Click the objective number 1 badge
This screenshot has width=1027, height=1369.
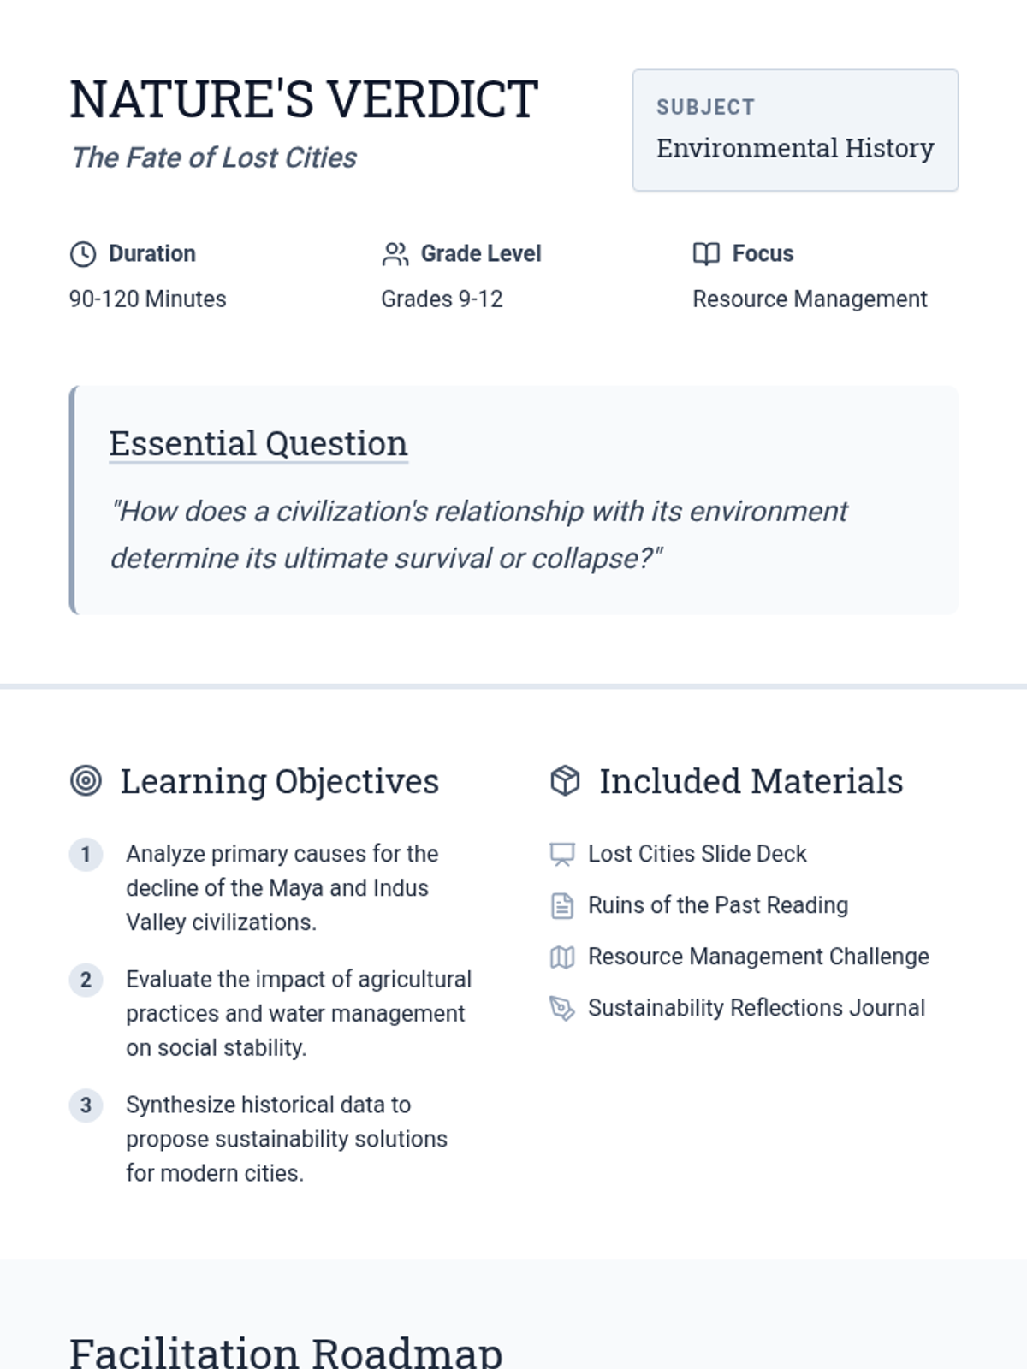click(86, 854)
